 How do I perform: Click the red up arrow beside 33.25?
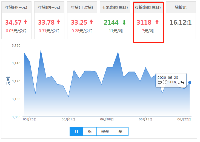(x=91, y=22)
